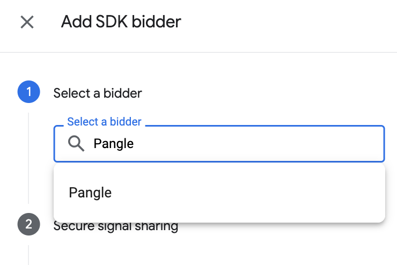The width and height of the screenshot is (397, 265).
Task: Close the Add SDK bidder dialog
Action: pyautogui.click(x=27, y=22)
